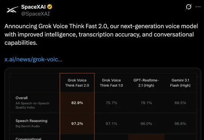Open the three-dot more options menu

pos(198,7)
